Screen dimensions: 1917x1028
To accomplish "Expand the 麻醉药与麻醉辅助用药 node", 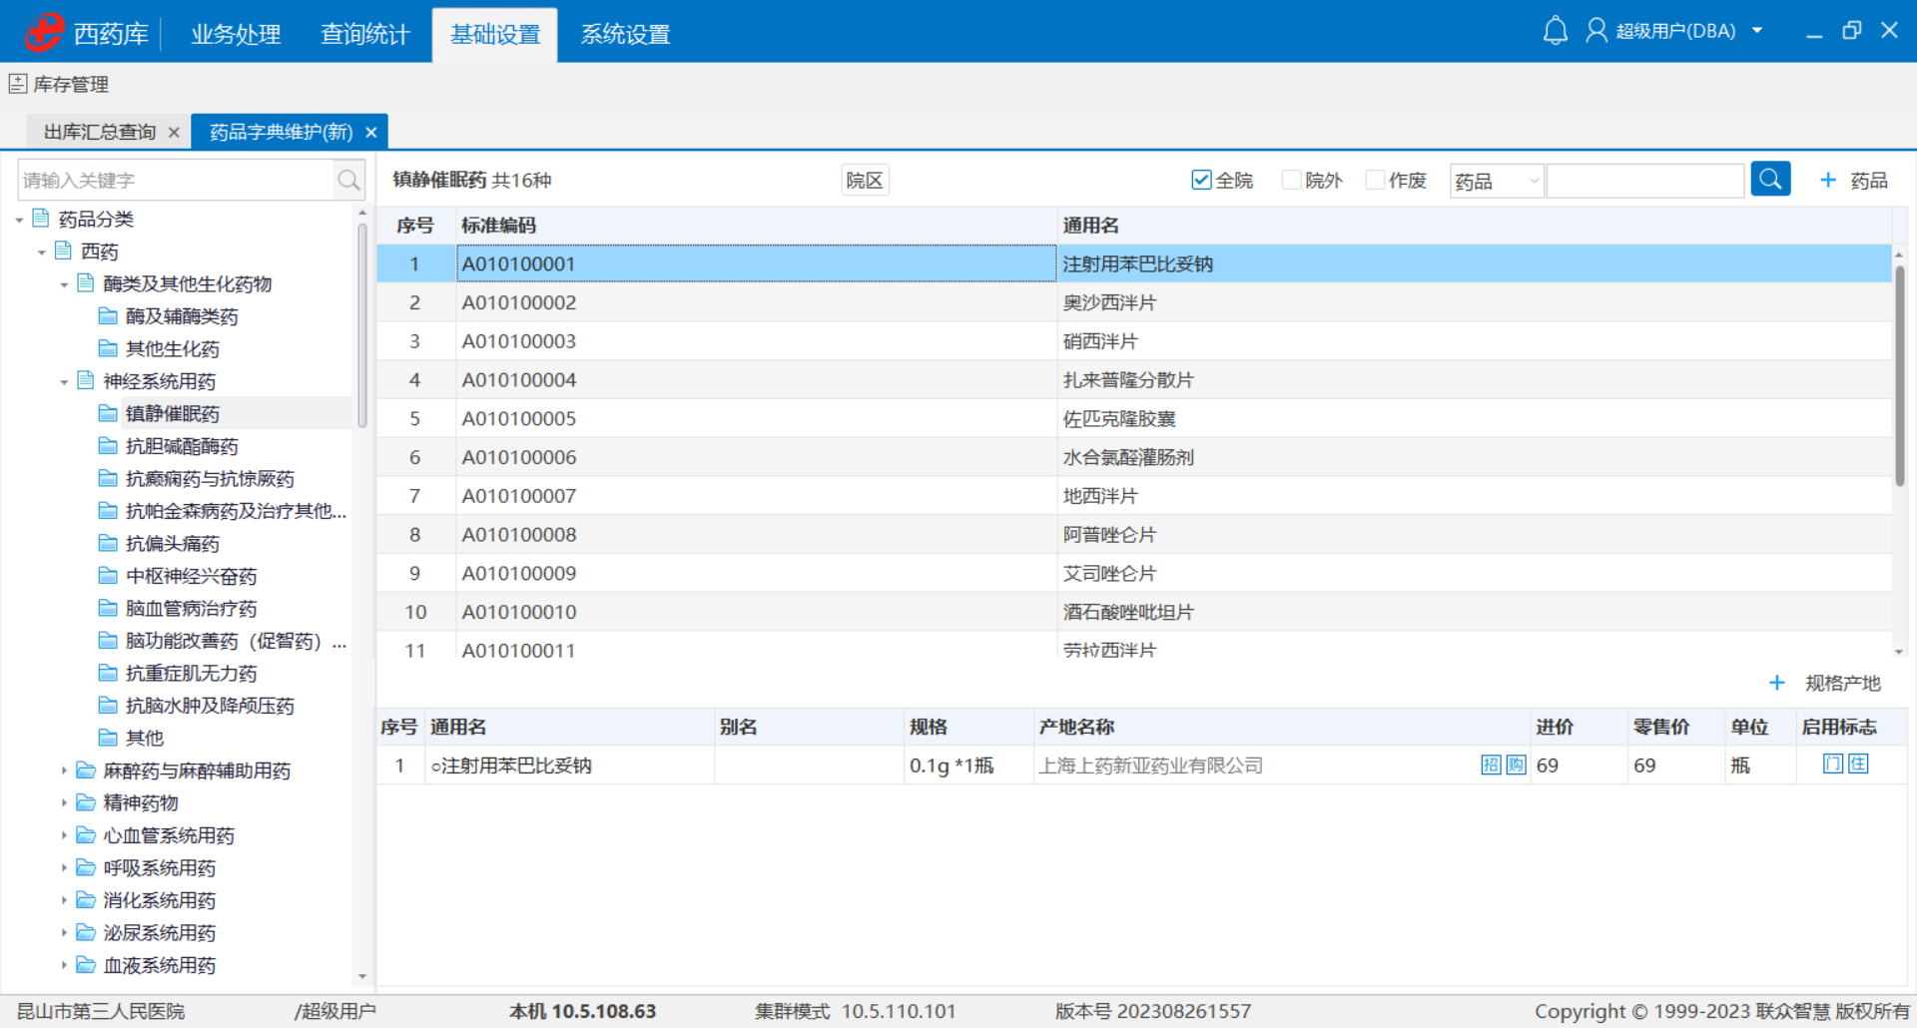I will click(64, 771).
